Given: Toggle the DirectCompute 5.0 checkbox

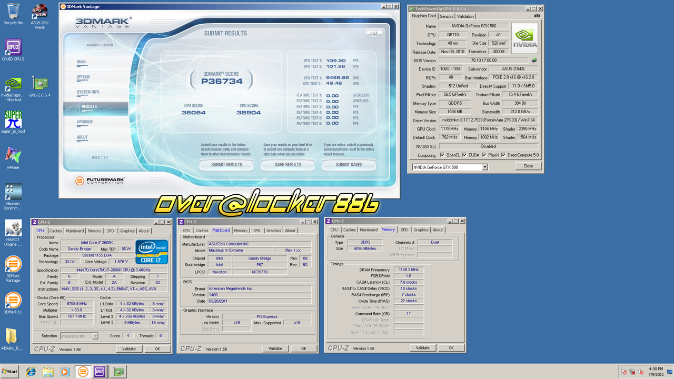Looking at the screenshot, I should click(x=503, y=155).
